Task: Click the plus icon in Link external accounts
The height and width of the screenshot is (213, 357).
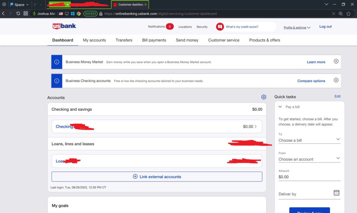Action: tap(135, 177)
